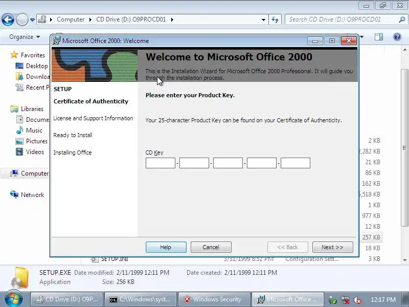The width and height of the screenshot is (409, 307).
Task: Open Music library
Action: click(34, 130)
